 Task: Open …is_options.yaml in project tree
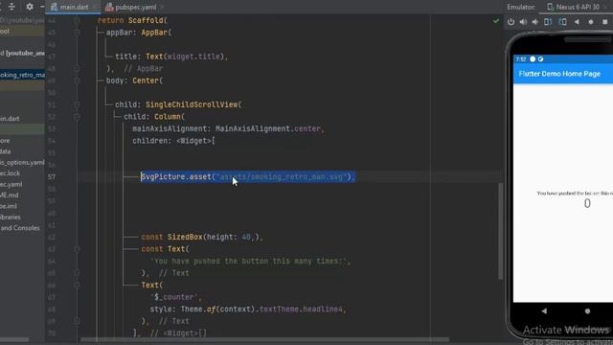pyautogui.click(x=22, y=162)
